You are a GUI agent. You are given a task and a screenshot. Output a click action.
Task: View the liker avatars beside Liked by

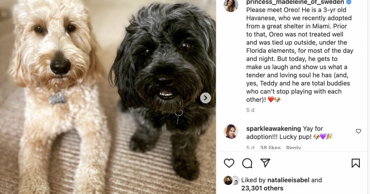point(232,180)
